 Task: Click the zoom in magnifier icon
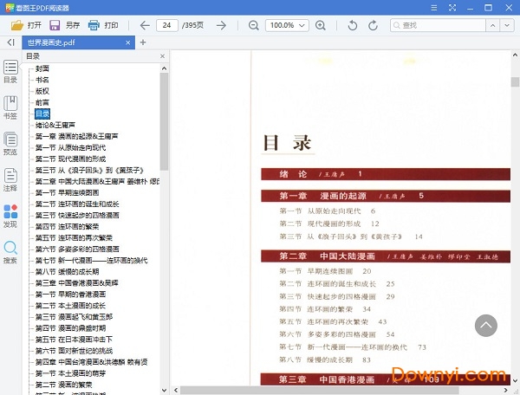tap(321, 25)
